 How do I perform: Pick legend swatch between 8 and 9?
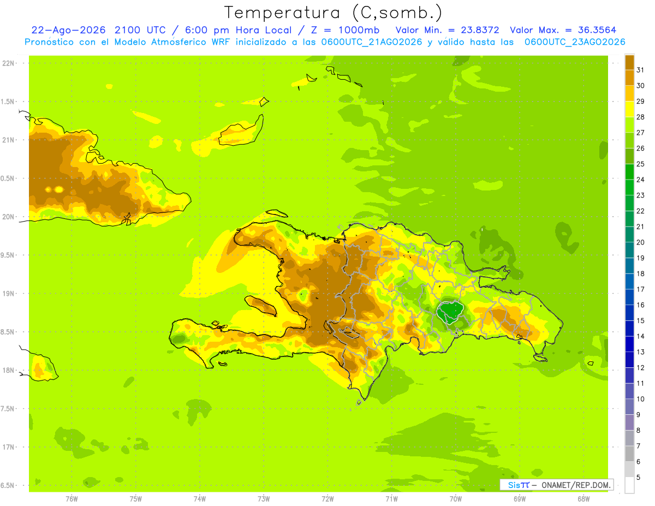point(629,423)
